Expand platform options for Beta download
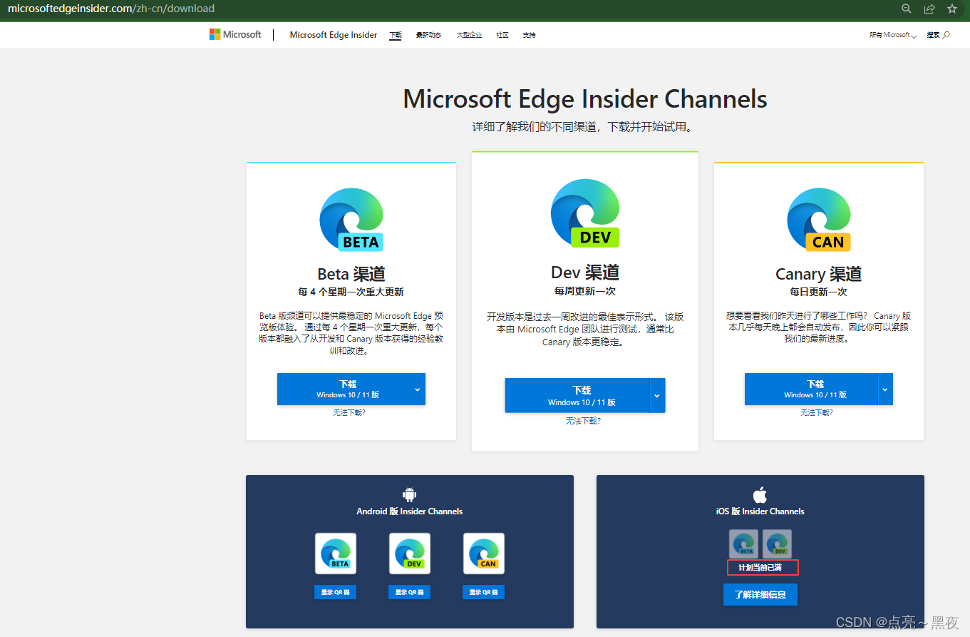 (x=418, y=389)
